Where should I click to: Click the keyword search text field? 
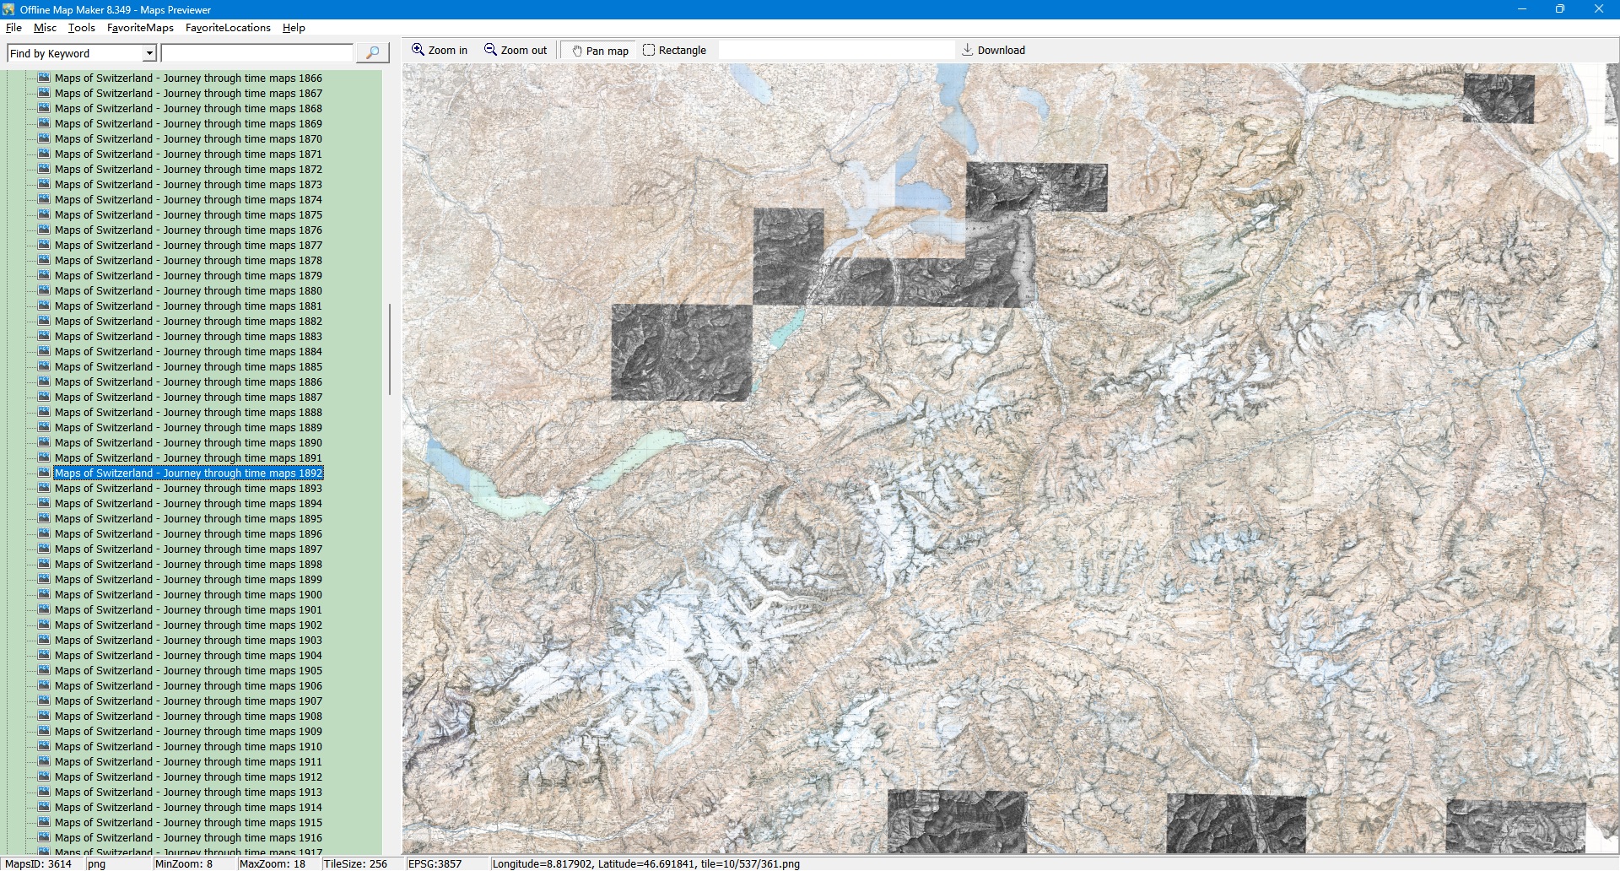coord(256,53)
